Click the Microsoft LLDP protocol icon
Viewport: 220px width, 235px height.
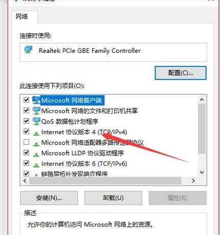[x=36, y=154]
